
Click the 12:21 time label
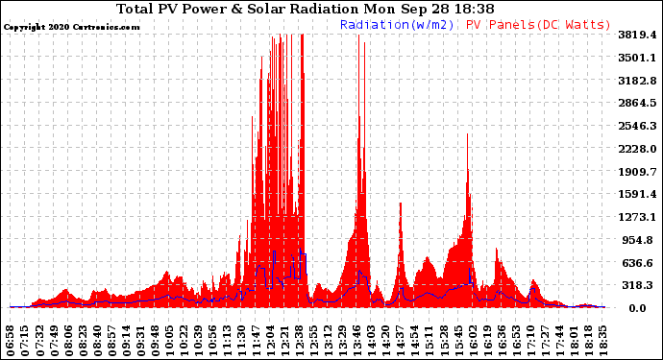coord(285,341)
